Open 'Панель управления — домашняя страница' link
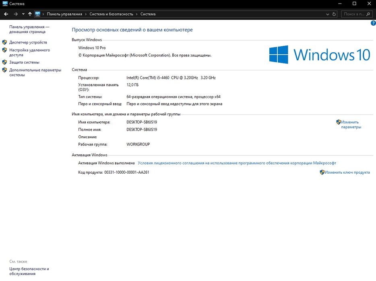The height and width of the screenshot is (281, 376). pyautogui.click(x=29, y=29)
